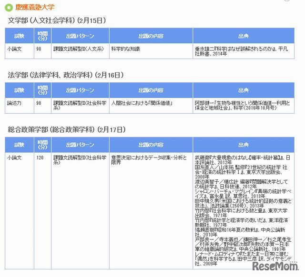Click the 田中規久男「米国における統計的証拠の意義と技法」 entry
305x277 pixels.
pyautogui.click(x=243, y=203)
